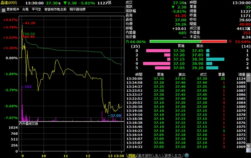Open the 主力 tab
This screenshot has height=158, width=251.
coord(177,155)
